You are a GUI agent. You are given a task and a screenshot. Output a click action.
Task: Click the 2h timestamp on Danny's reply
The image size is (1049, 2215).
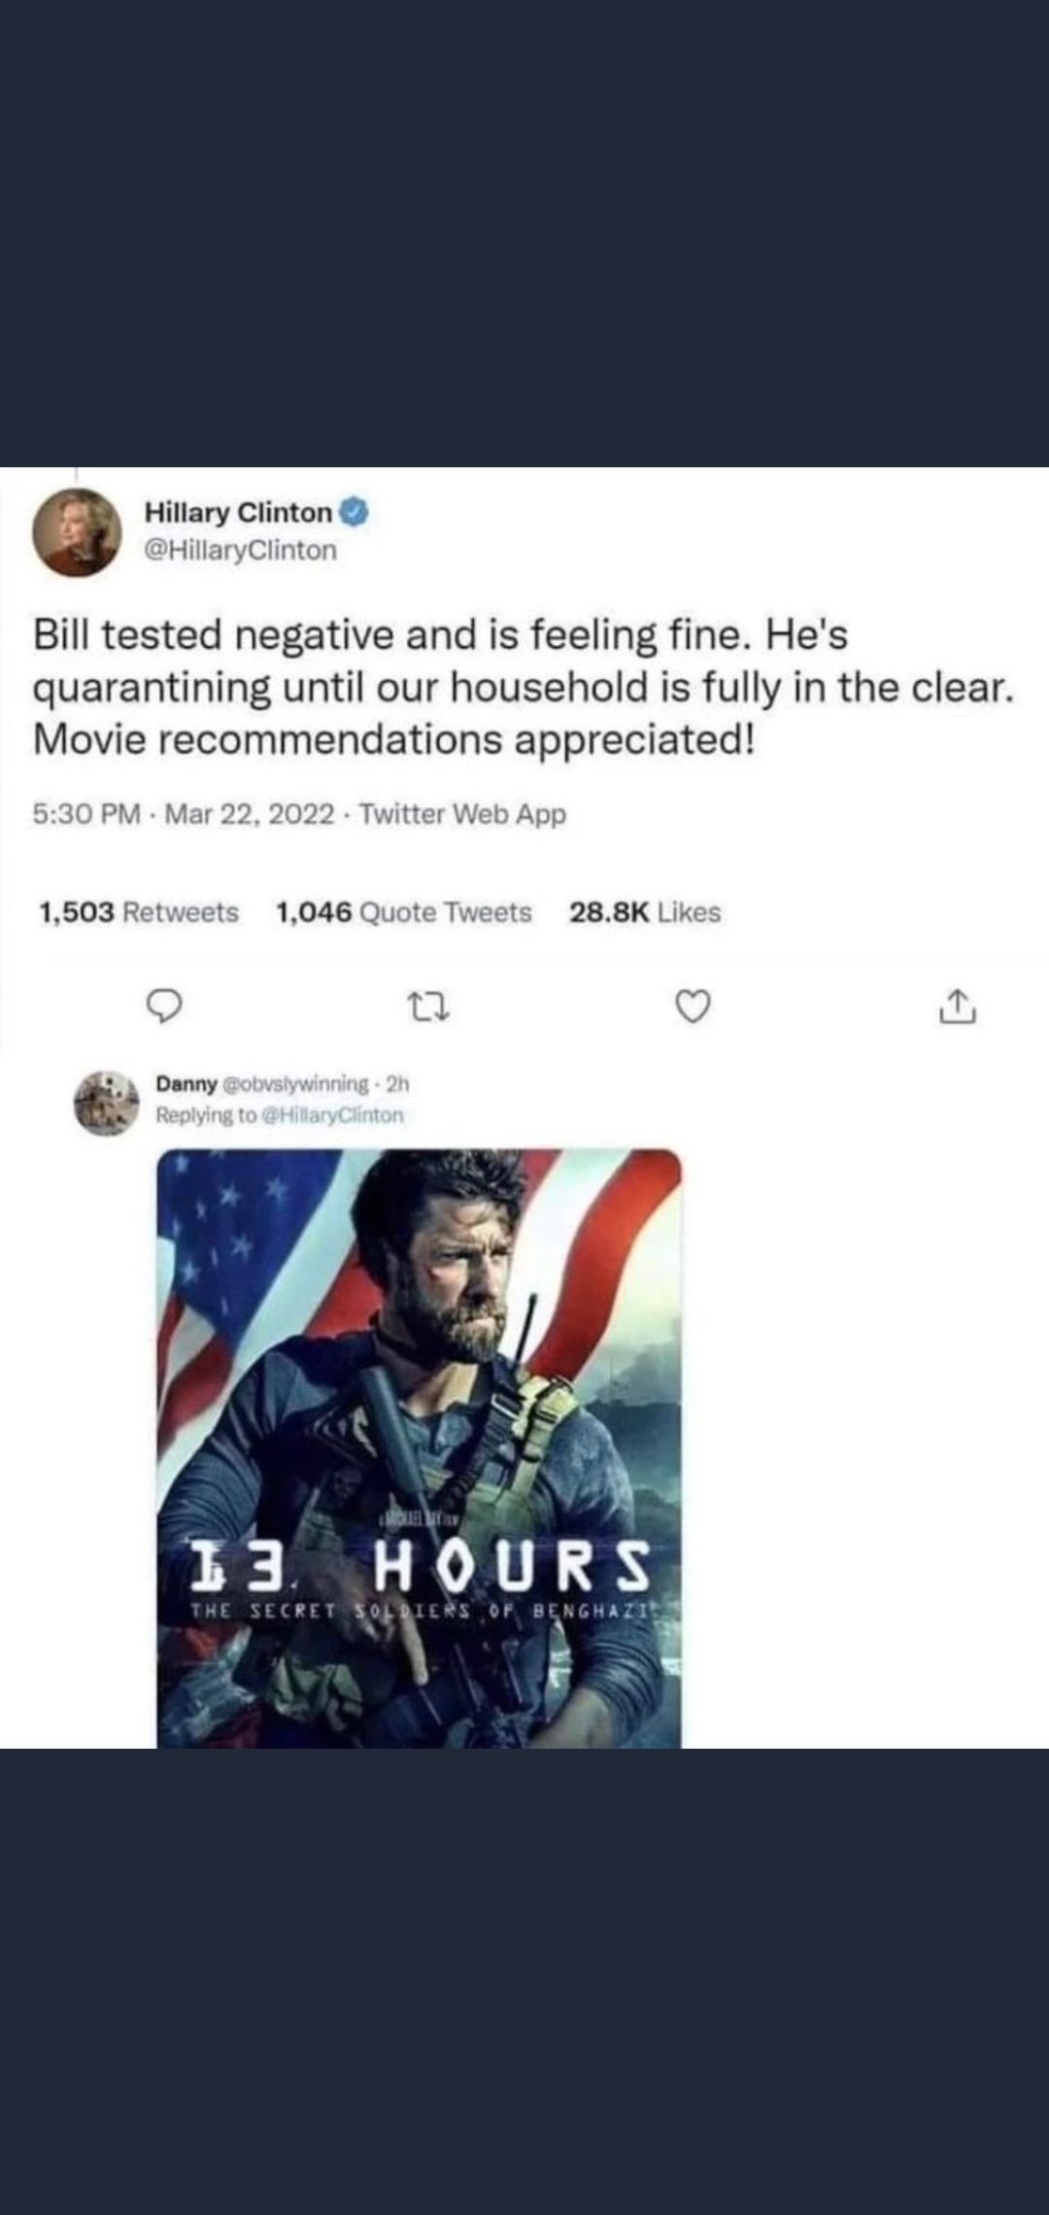[398, 1083]
